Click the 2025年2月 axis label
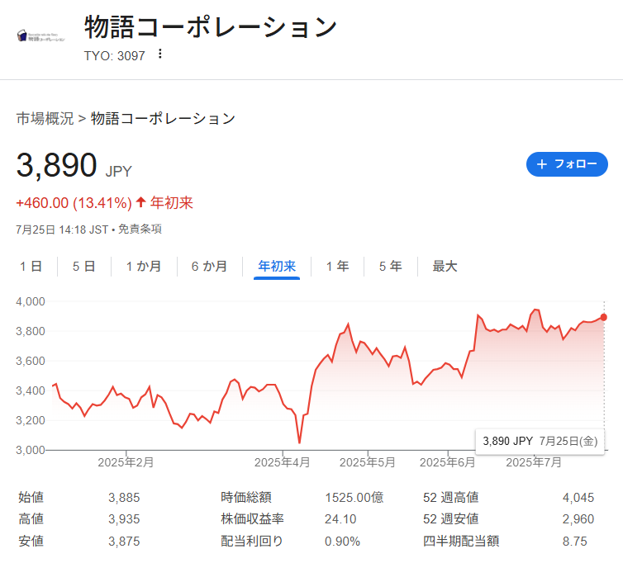Viewport: 623px width, 563px height. [126, 462]
